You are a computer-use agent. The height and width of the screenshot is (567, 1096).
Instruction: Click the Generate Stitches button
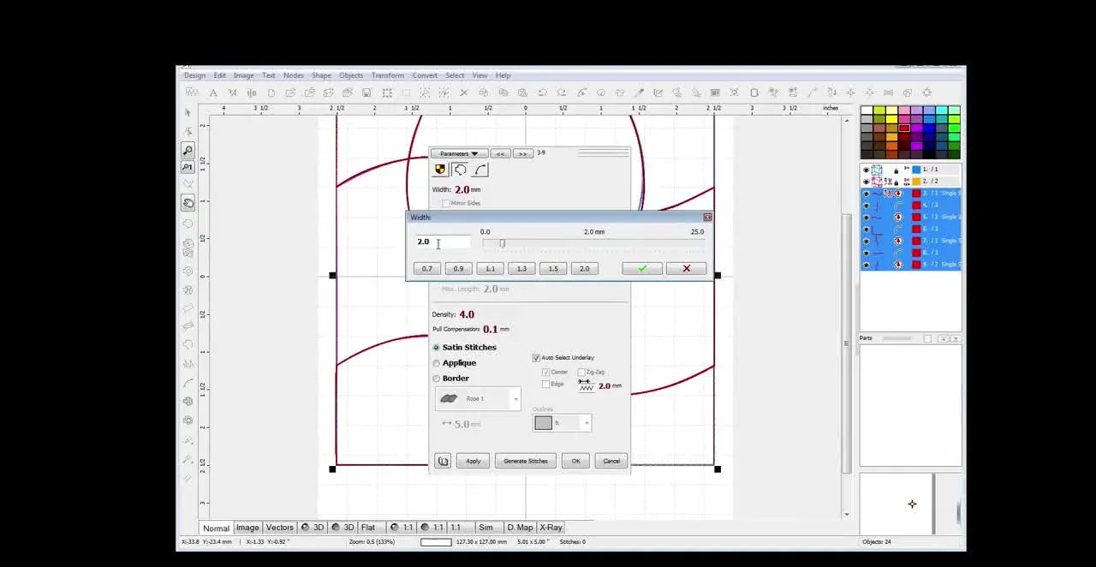pyautogui.click(x=525, y=461)
